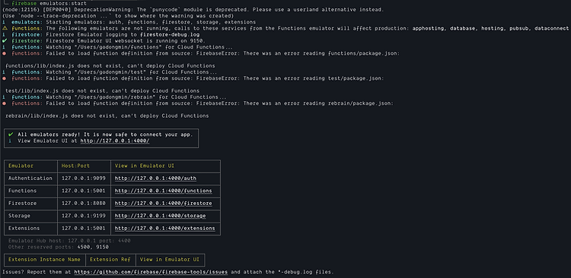Open the GitHub firebase-tools issues link

coord(152,272)
